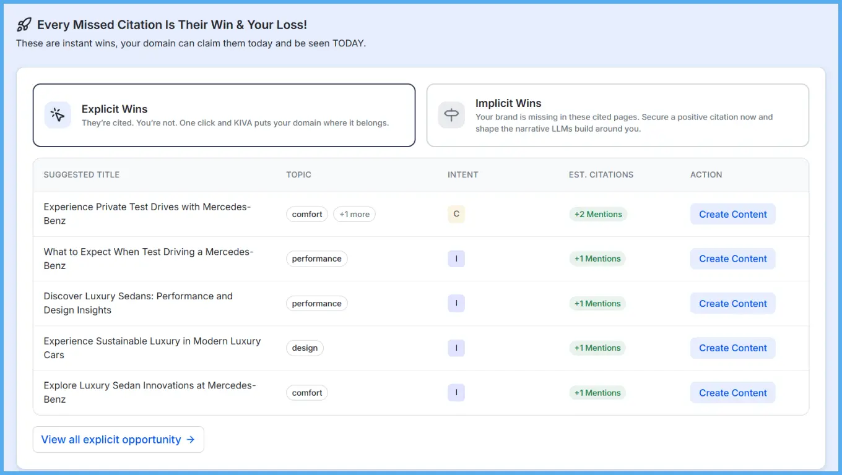This screenshot has width=842, height=475.
Task: Open View all explicit opportunity
Action: point(118,439)
